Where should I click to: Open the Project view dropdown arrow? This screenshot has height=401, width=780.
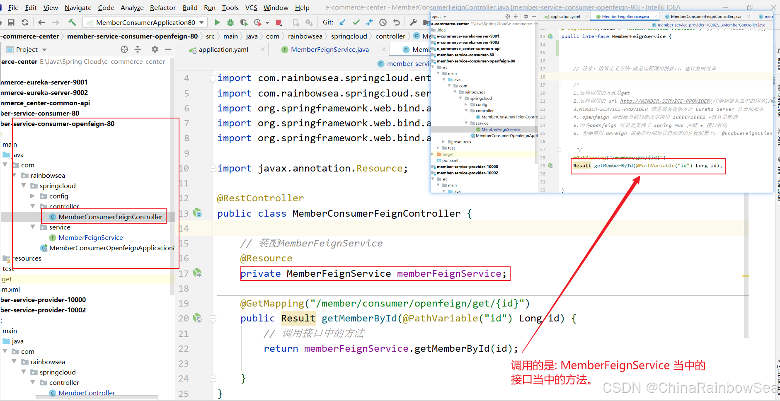coord(44,50)
